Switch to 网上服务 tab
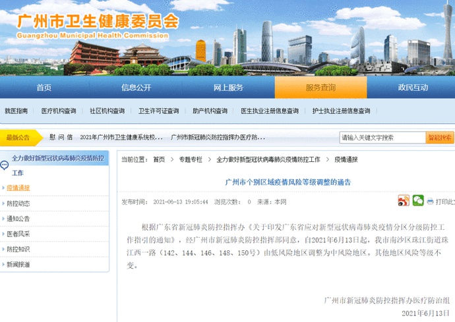 point(228,88)
